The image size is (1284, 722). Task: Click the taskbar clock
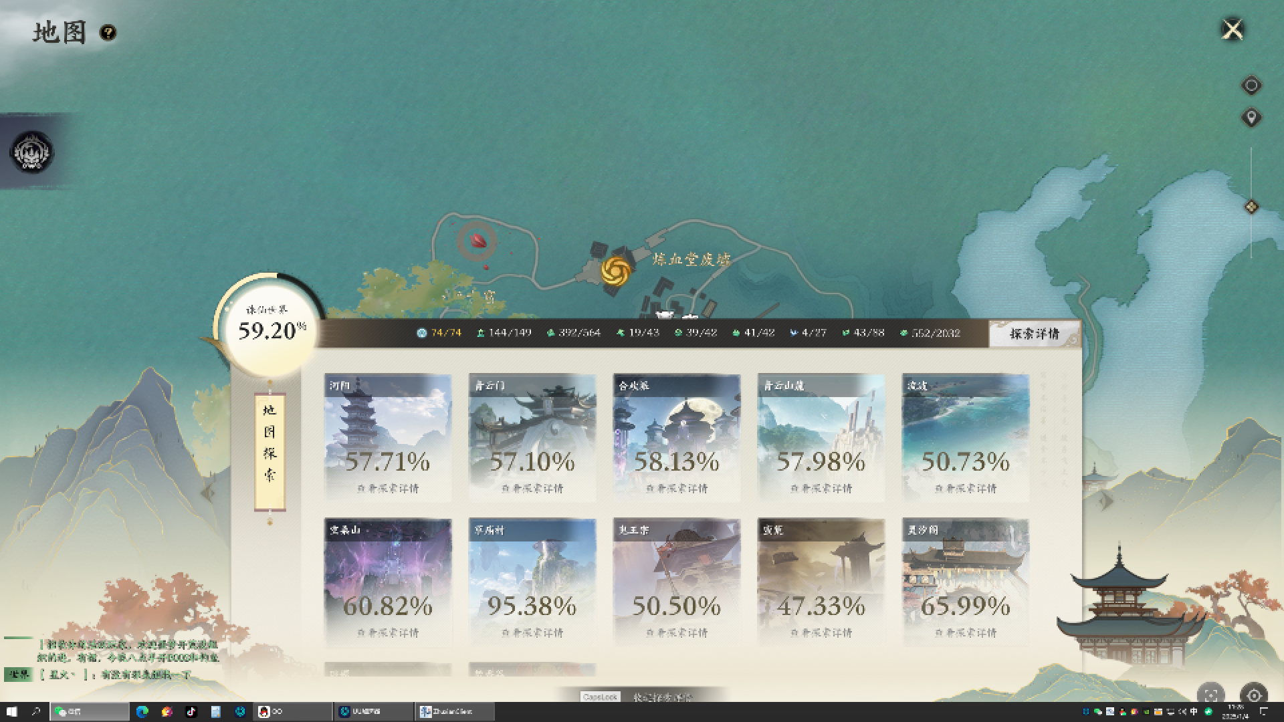pyautogui.click(x=1235, y=712)
